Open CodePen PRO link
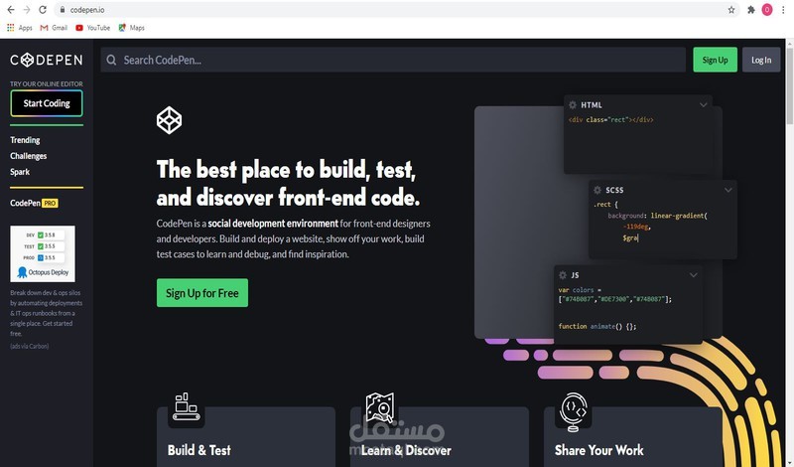 coord(34,203)
